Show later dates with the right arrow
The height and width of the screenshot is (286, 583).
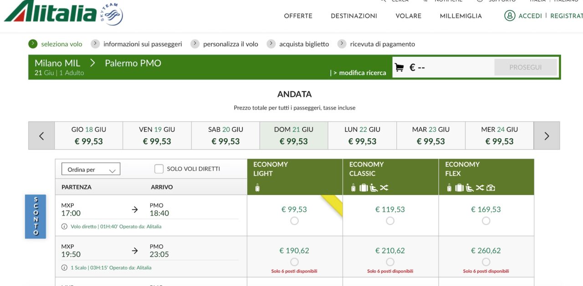(x=547, y=135)
